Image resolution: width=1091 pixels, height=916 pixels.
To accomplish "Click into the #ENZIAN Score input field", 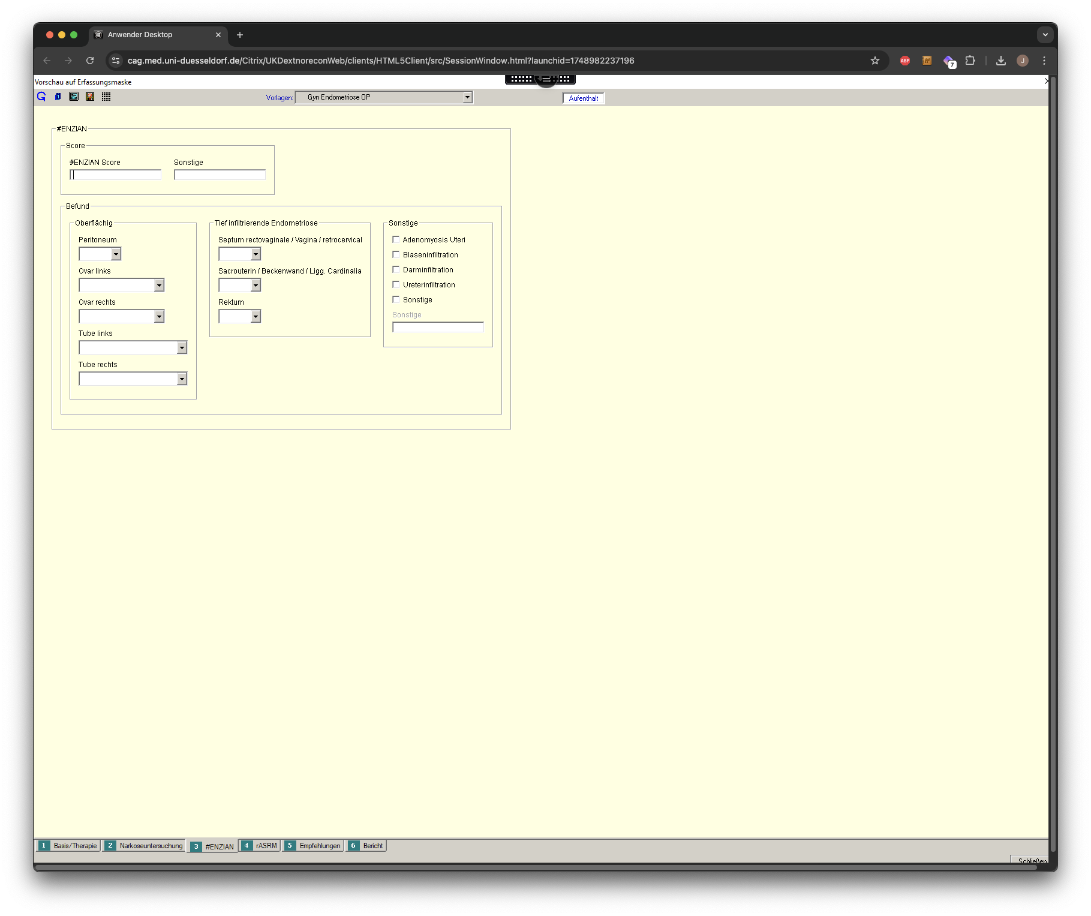I will (116, 175).
